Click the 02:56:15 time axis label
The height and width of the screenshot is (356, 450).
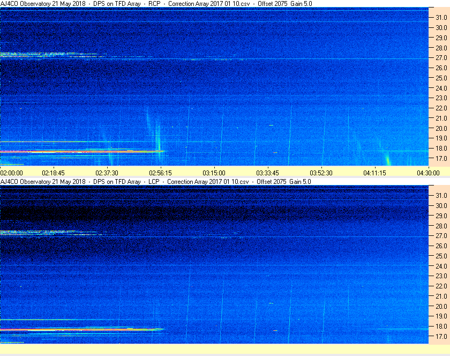(x=160, y=173)
